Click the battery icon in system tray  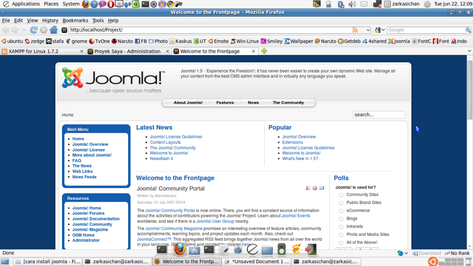point(328,4)
